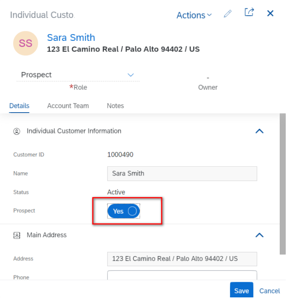Close the Individual Customer panel
The height and width of the screenshot is (305, 307).
coord(270,13)
